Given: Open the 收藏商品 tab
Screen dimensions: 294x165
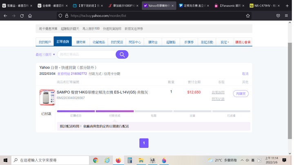Looking at the screenshot, I should pyautogui.click(x=99, y=42).
